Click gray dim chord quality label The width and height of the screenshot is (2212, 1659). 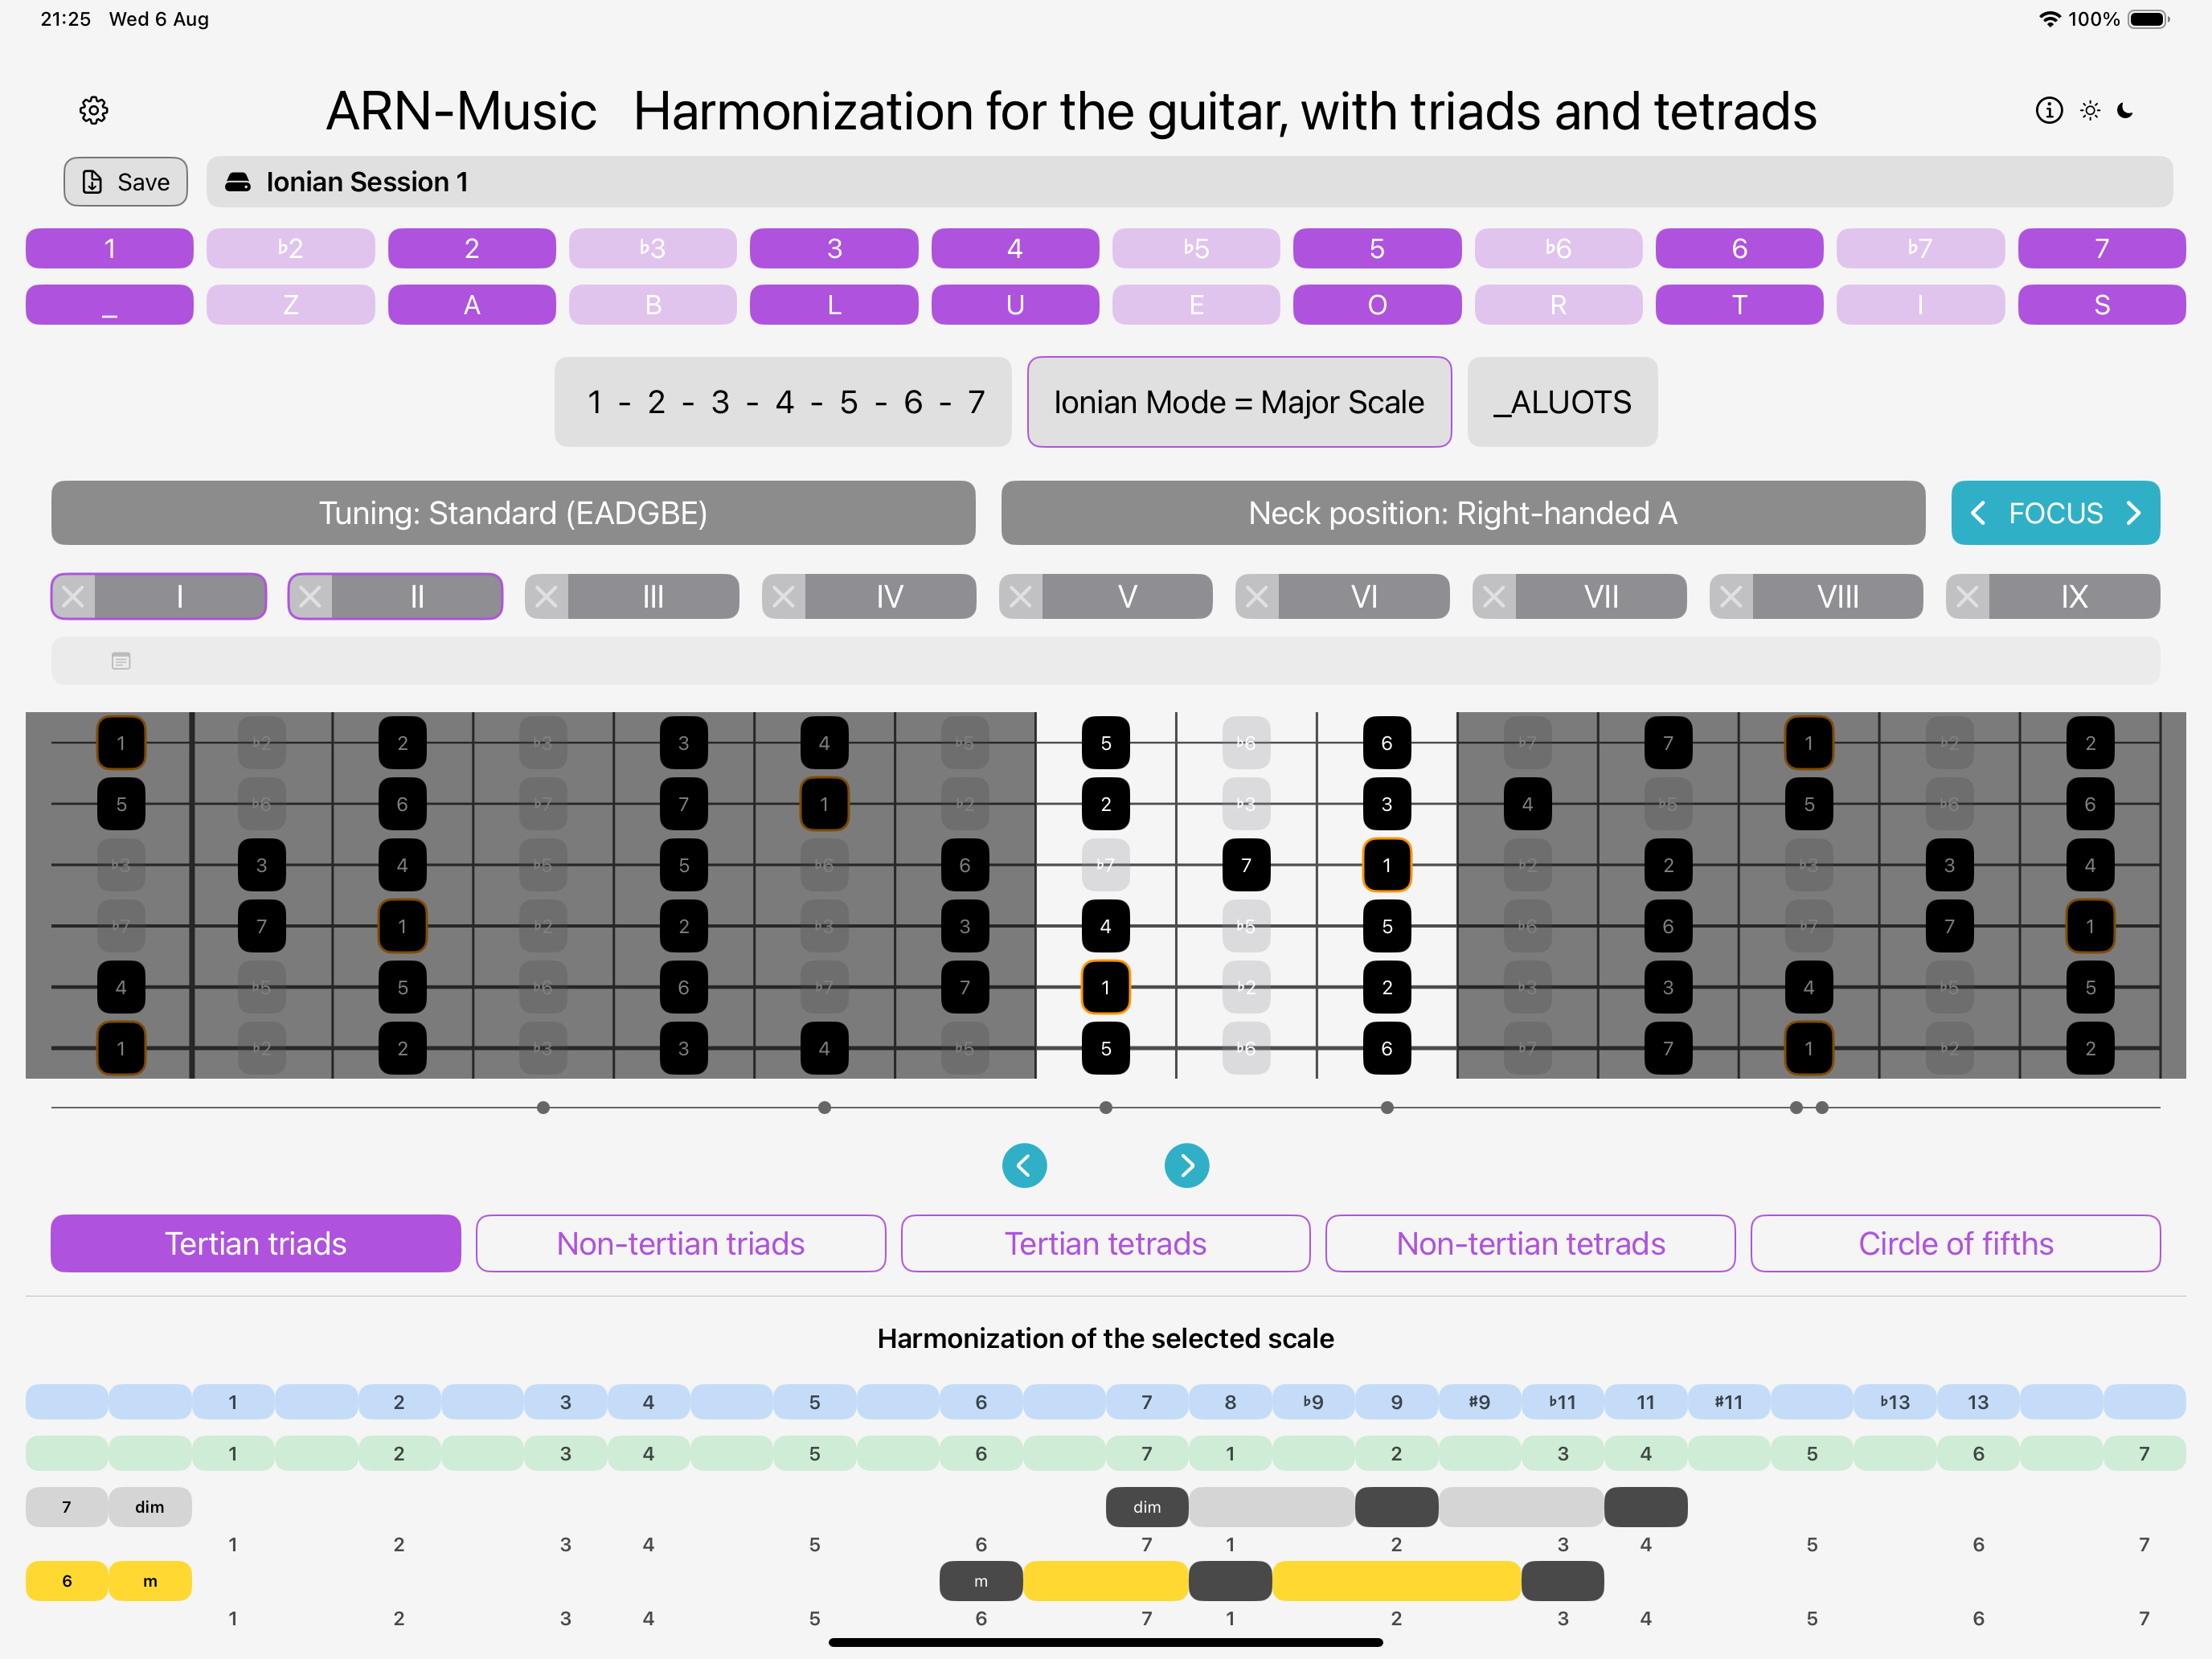click(x=150, y=1507)
